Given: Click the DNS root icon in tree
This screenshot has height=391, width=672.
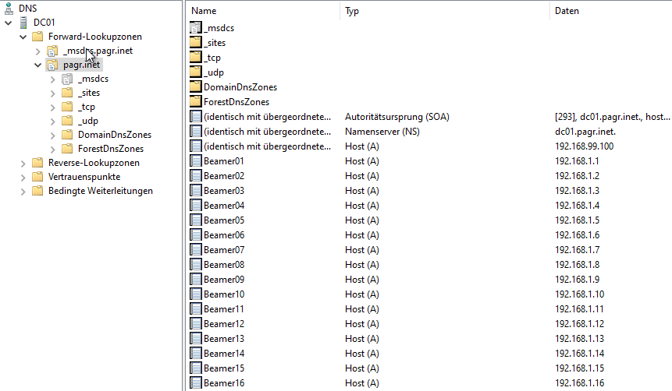Looking at the screenshot, I should click(9, 8).
